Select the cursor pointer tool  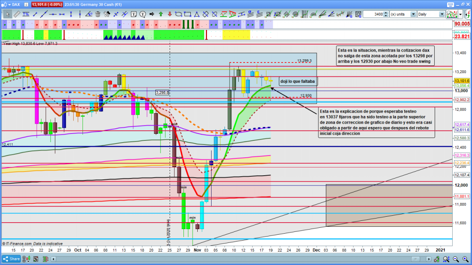pyautogui.click(x=8, y=14)
